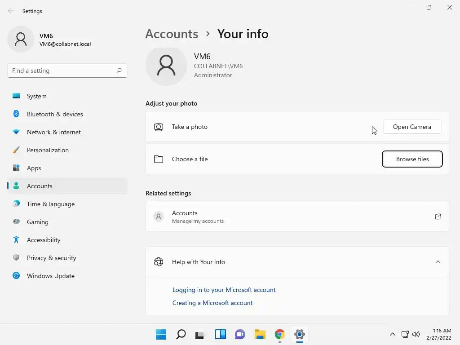Viewport: 460px width, 345px height.
Task: Open File Explorer from the taskbar
Action: [x=260, y=334]
